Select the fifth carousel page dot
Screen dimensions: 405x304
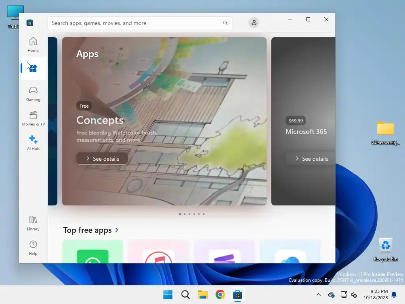[x=199, y=214]
